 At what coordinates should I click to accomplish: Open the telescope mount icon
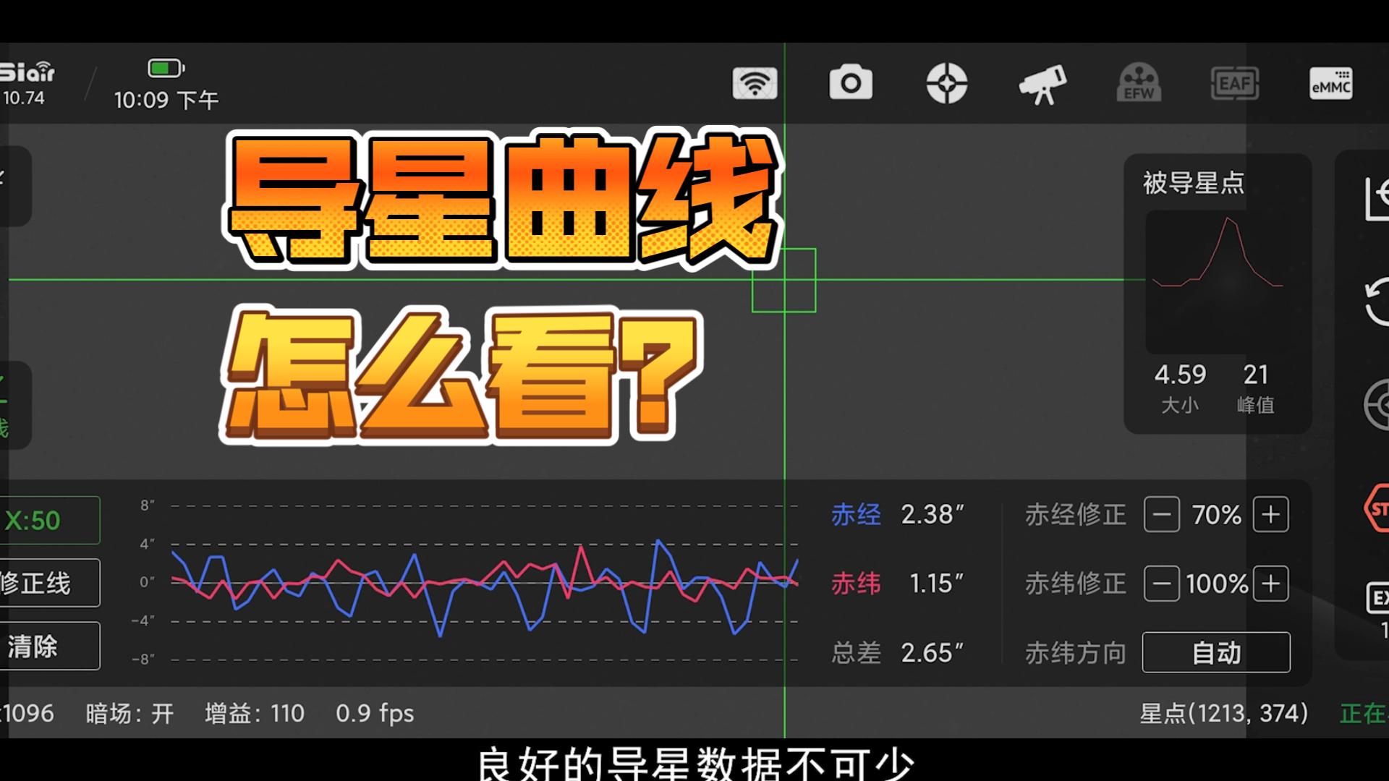[x=1042, y=84]
